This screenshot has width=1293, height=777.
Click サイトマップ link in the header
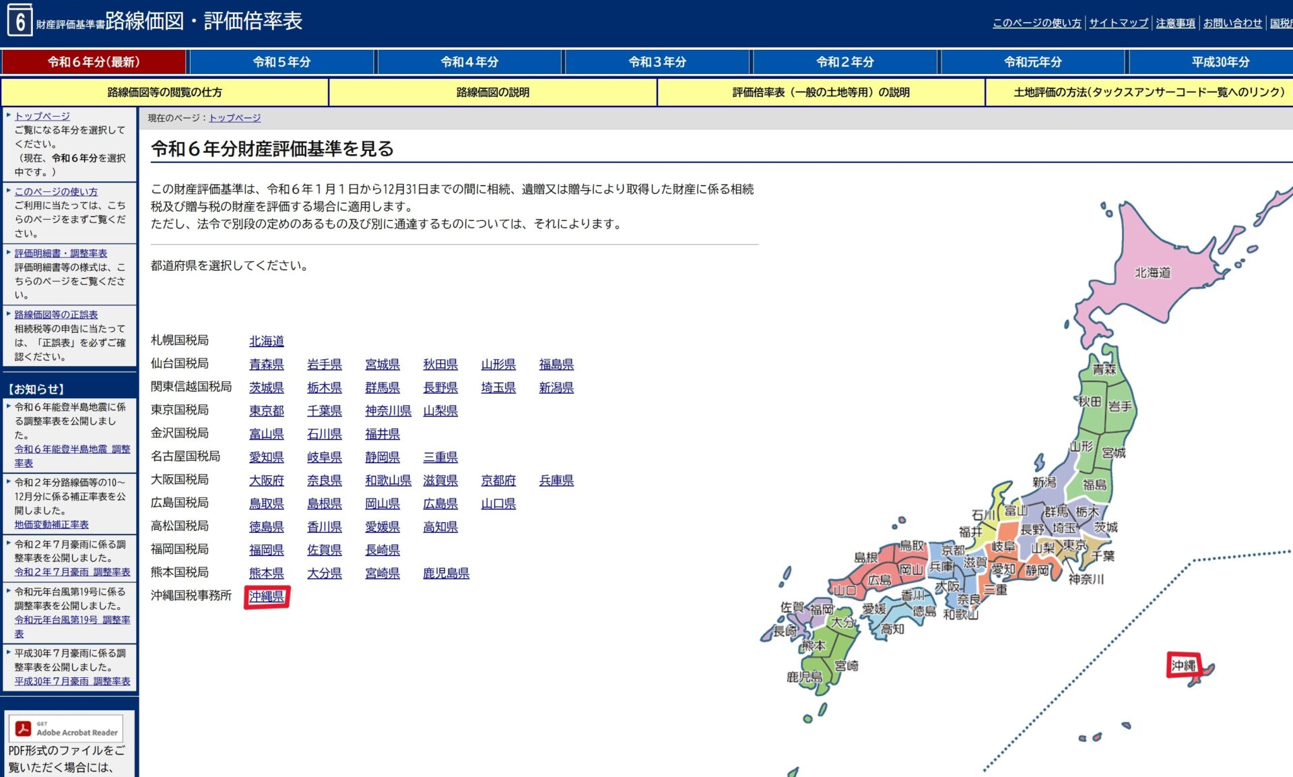click(x=1118, y=23)
